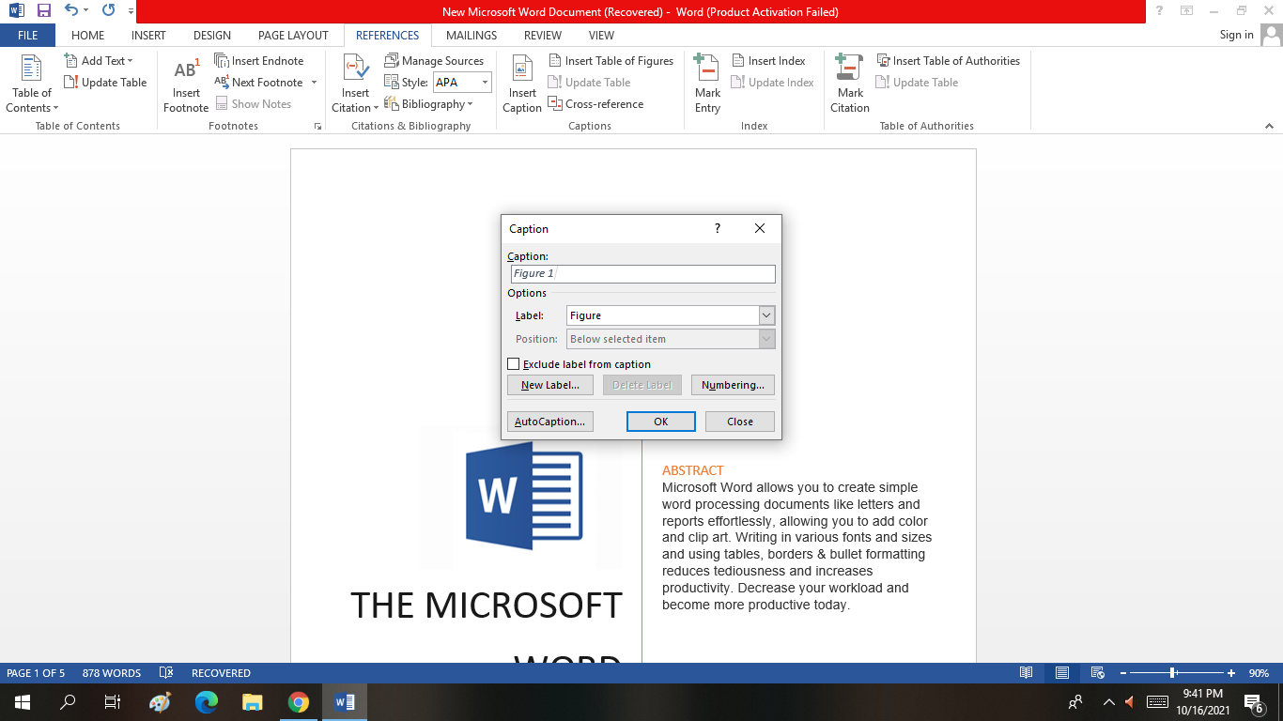
Task: Open the Table of Contents gallery
Action: click(x=32, y=84)
